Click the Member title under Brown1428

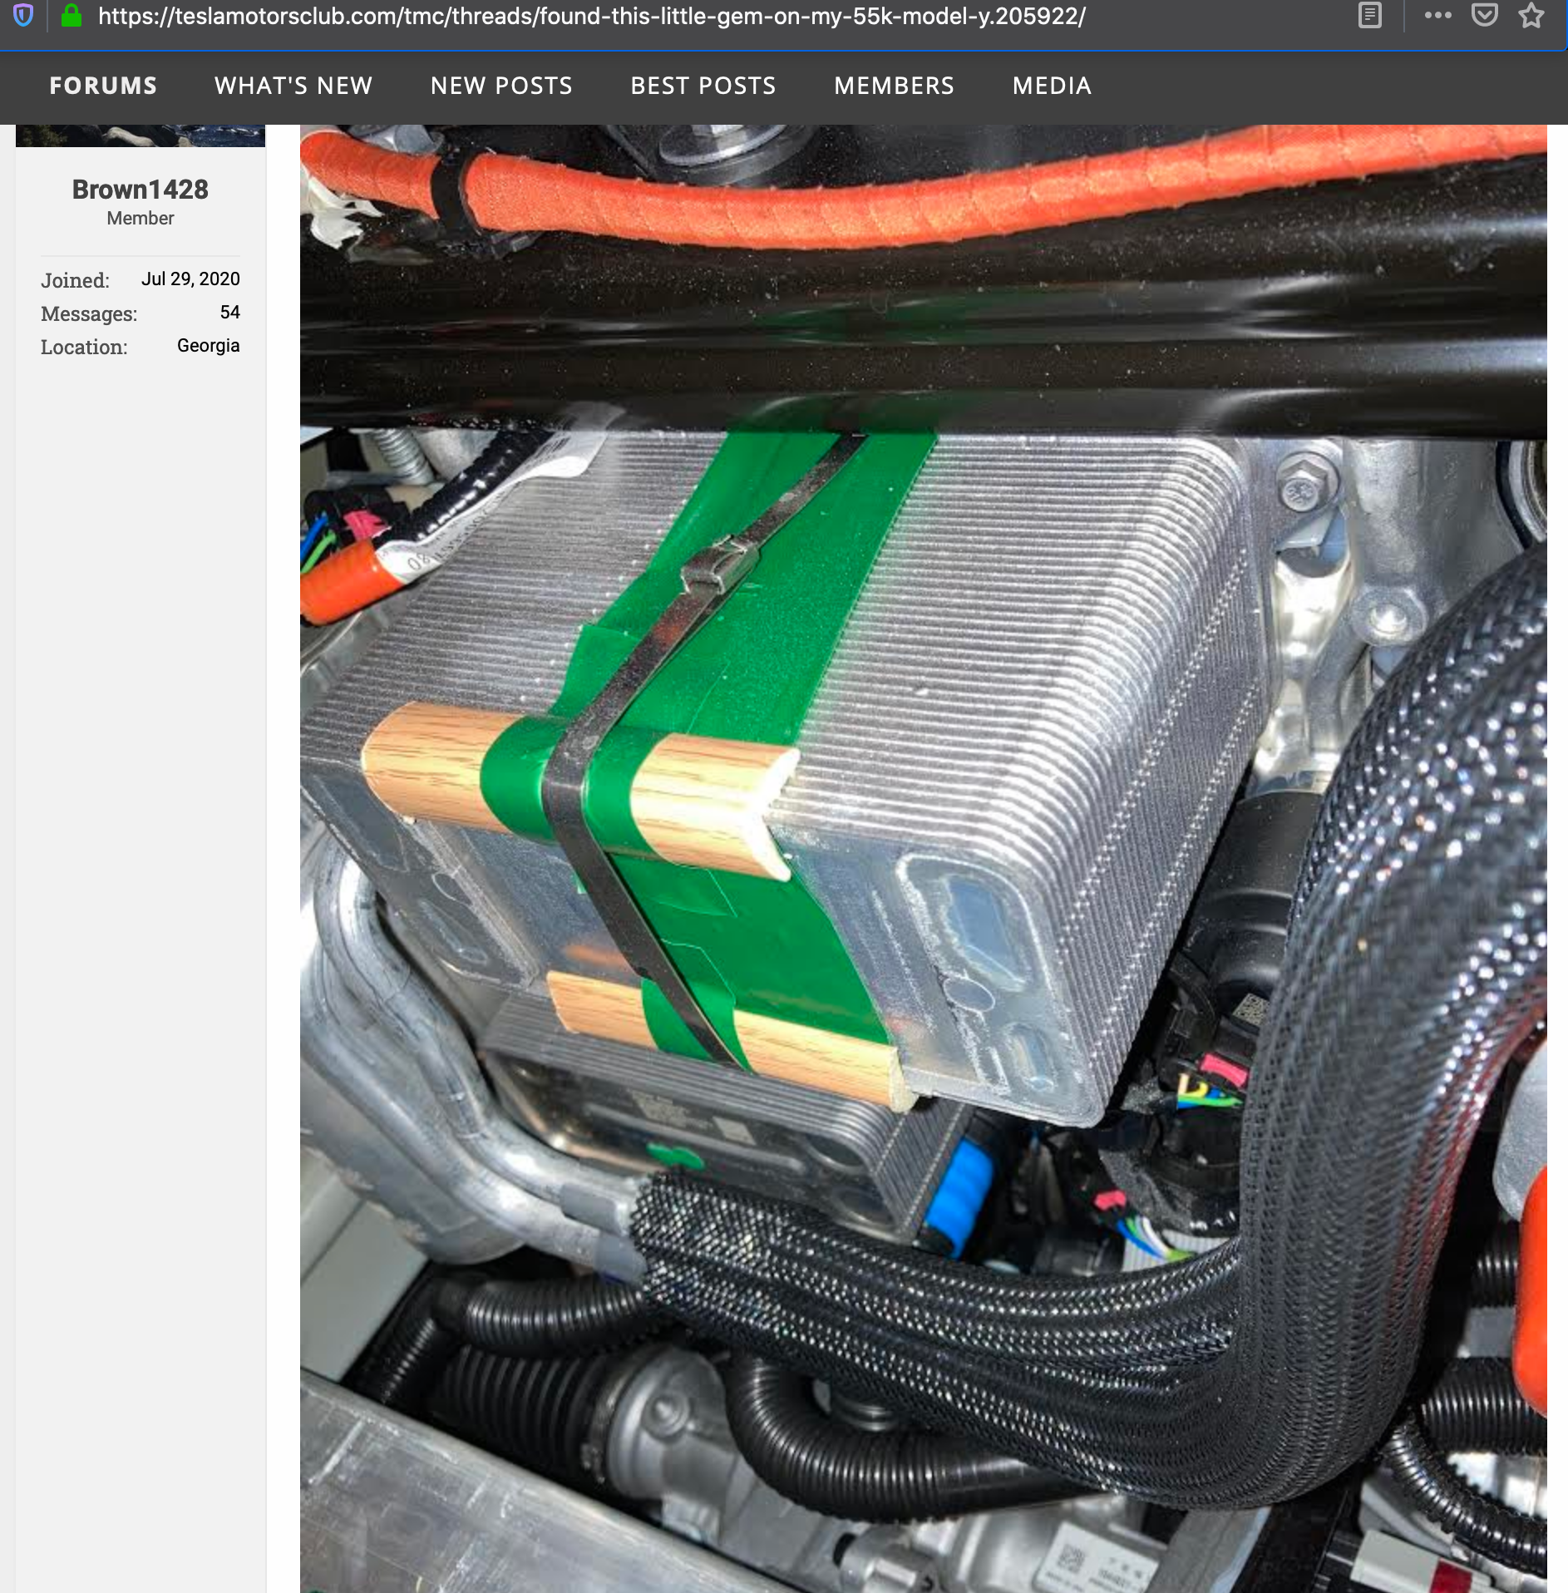(x=141, y=219)
